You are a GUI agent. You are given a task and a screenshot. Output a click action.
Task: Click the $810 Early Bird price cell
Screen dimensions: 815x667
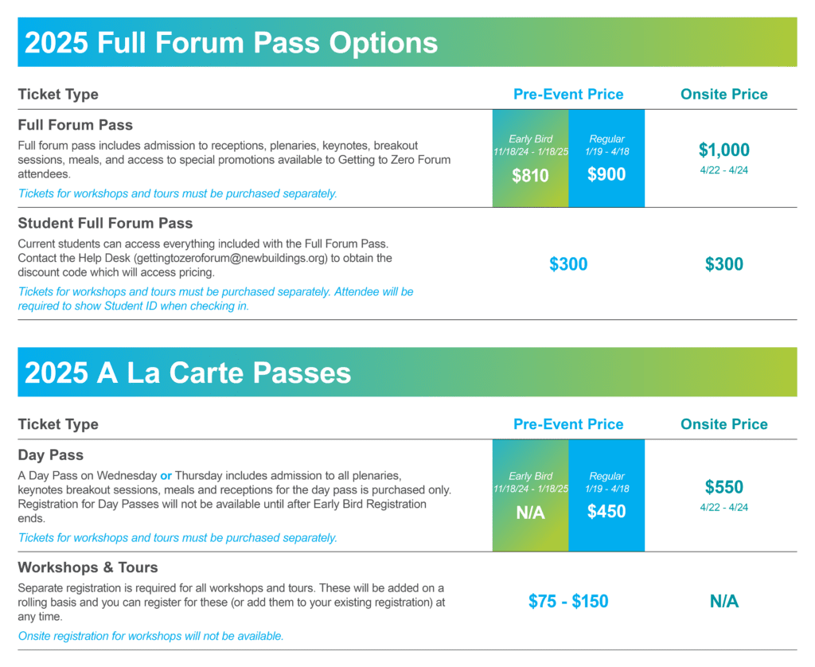coord(530,158)
